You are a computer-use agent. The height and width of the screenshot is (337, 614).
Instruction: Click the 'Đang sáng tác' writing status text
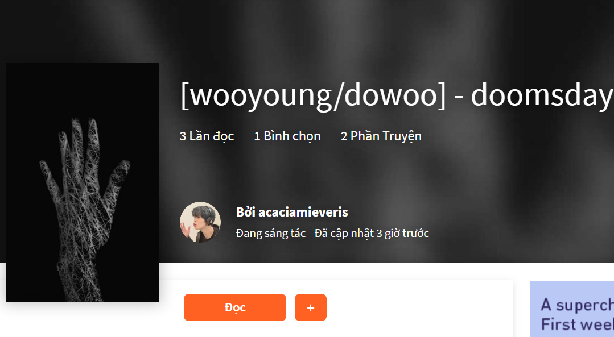click(x=271, y=234)
